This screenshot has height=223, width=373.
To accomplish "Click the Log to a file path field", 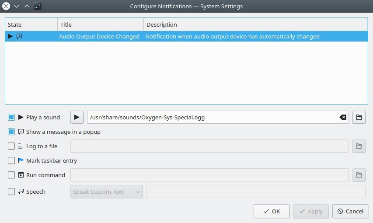I will click(209, 146).
